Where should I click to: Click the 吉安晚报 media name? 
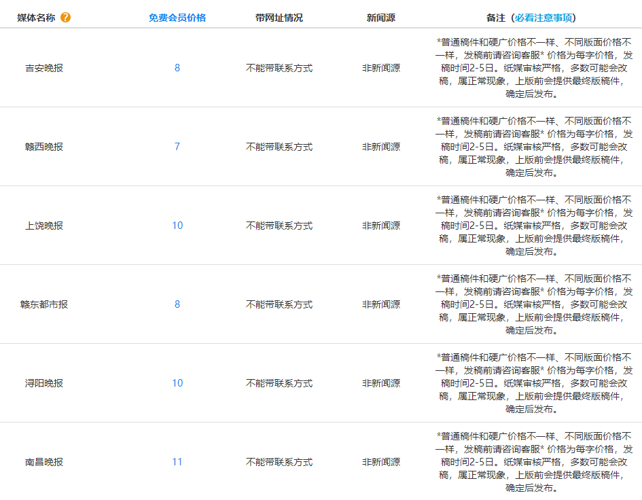point(44,68)
